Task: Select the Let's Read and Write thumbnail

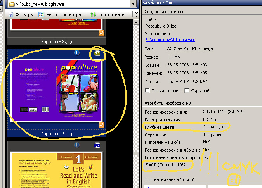Action: [57, 170]
